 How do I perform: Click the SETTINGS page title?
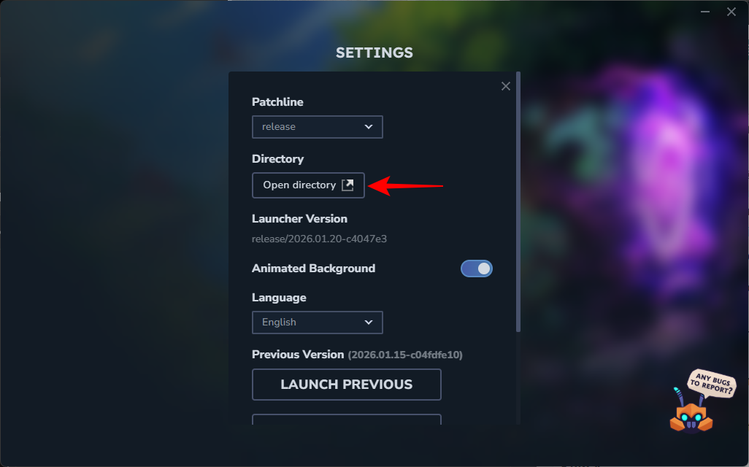[374, 53]
